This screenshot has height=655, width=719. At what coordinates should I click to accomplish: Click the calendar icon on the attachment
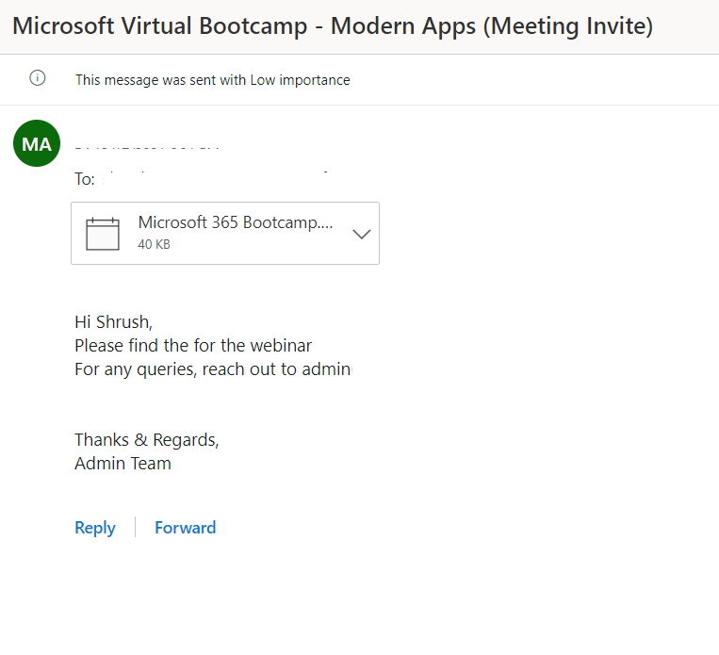tap(103, 234)
